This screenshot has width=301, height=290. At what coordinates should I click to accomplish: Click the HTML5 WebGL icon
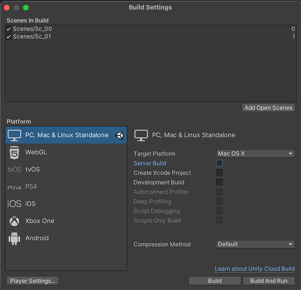[x=14, y=152]
